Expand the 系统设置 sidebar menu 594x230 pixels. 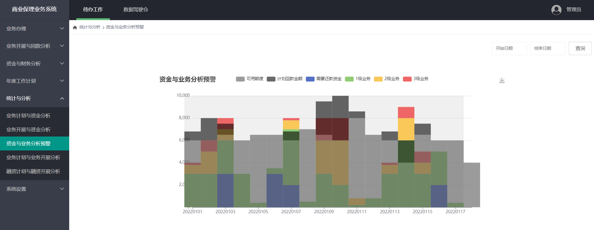tap(34, 189)
